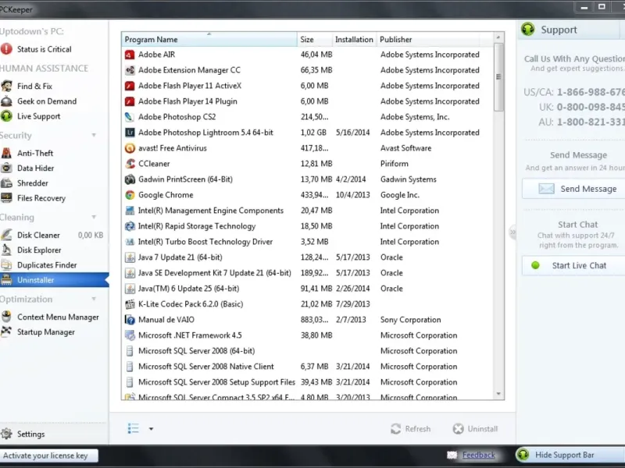
Task: Select the Java 7 Update 21 (64-bit) row
Action: coord(307,257)
